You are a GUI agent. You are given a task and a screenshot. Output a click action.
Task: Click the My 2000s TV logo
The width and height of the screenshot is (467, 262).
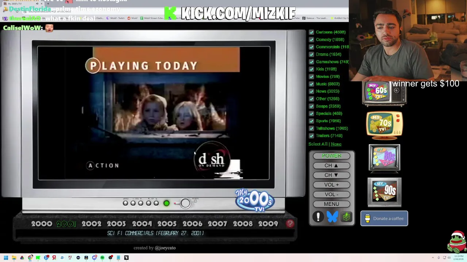pyautogui.click(x=255, y=200)
